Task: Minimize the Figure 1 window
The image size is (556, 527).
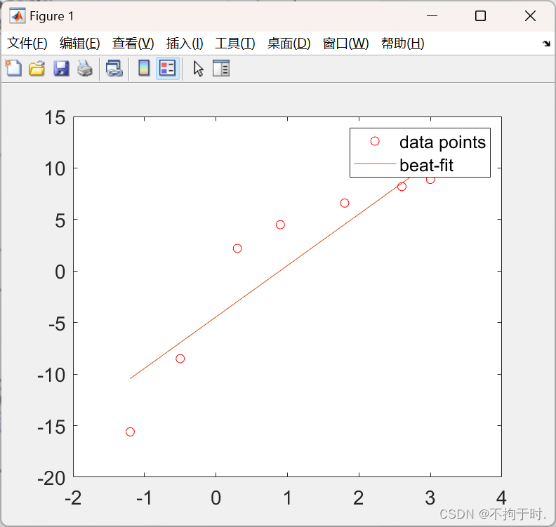Action: (432, 16)
